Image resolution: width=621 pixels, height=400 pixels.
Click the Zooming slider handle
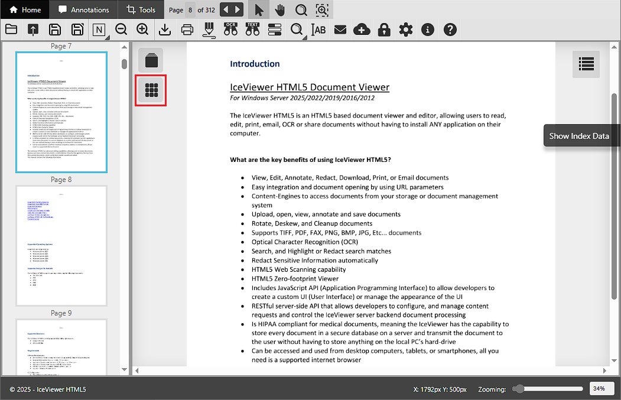[x=518, y=389]
